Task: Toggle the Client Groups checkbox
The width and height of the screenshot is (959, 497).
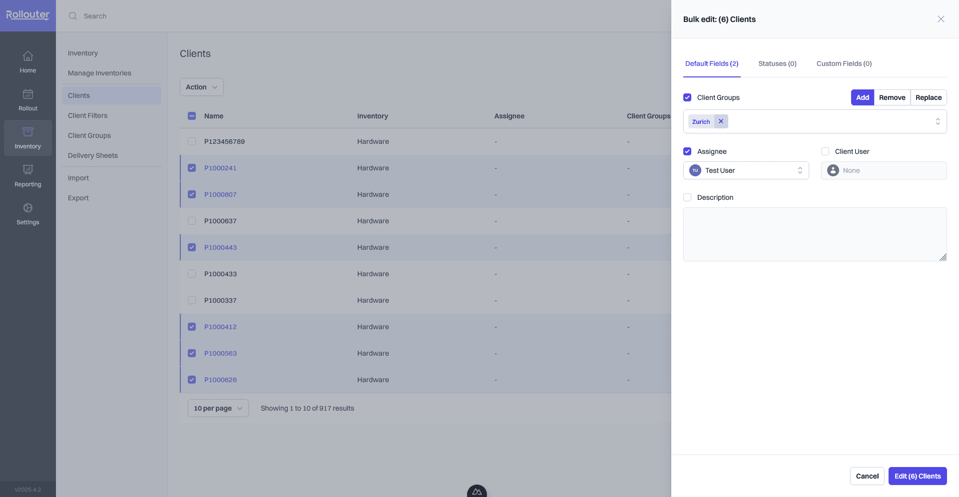Action: (687, 97)
